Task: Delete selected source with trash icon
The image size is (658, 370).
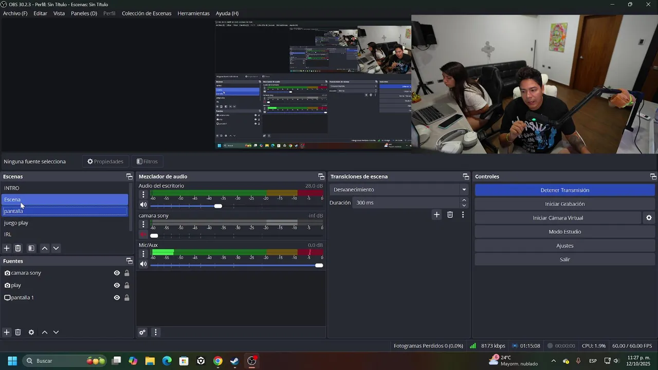Action: [18, 332]
